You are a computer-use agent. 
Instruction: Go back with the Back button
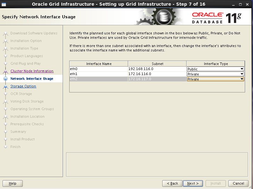[172, 183]
